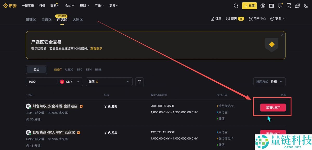
Task: Expand the 微信 payment method dropdown
Action: (x=109, y=82)
